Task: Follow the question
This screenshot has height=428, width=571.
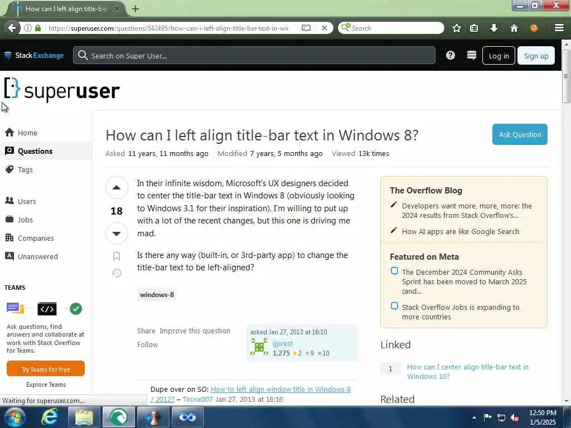Action: click(147, 344)
